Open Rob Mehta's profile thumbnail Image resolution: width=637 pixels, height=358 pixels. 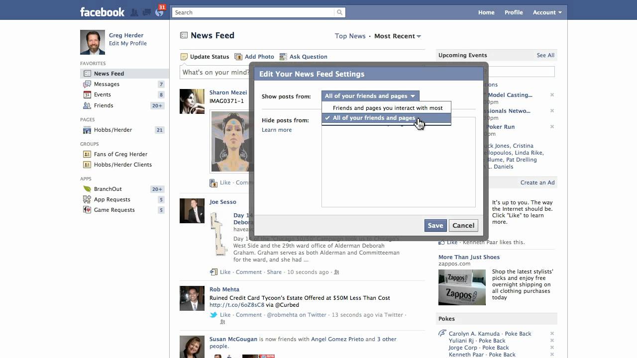coord(192,298)
